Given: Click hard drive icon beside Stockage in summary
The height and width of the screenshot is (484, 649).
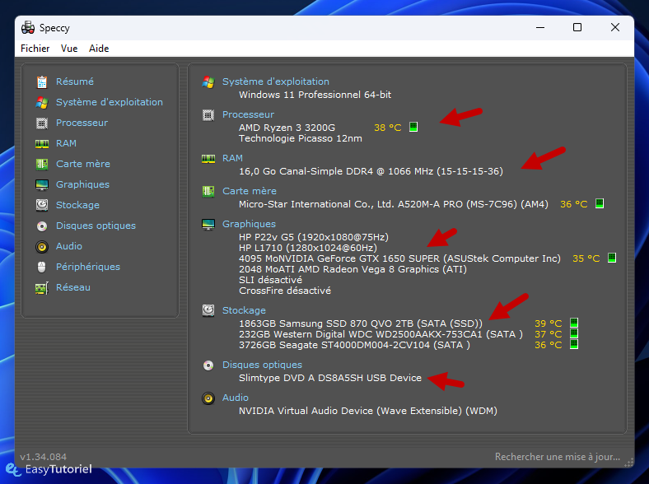Looking at the screenshot, I should tap(208, 310).
